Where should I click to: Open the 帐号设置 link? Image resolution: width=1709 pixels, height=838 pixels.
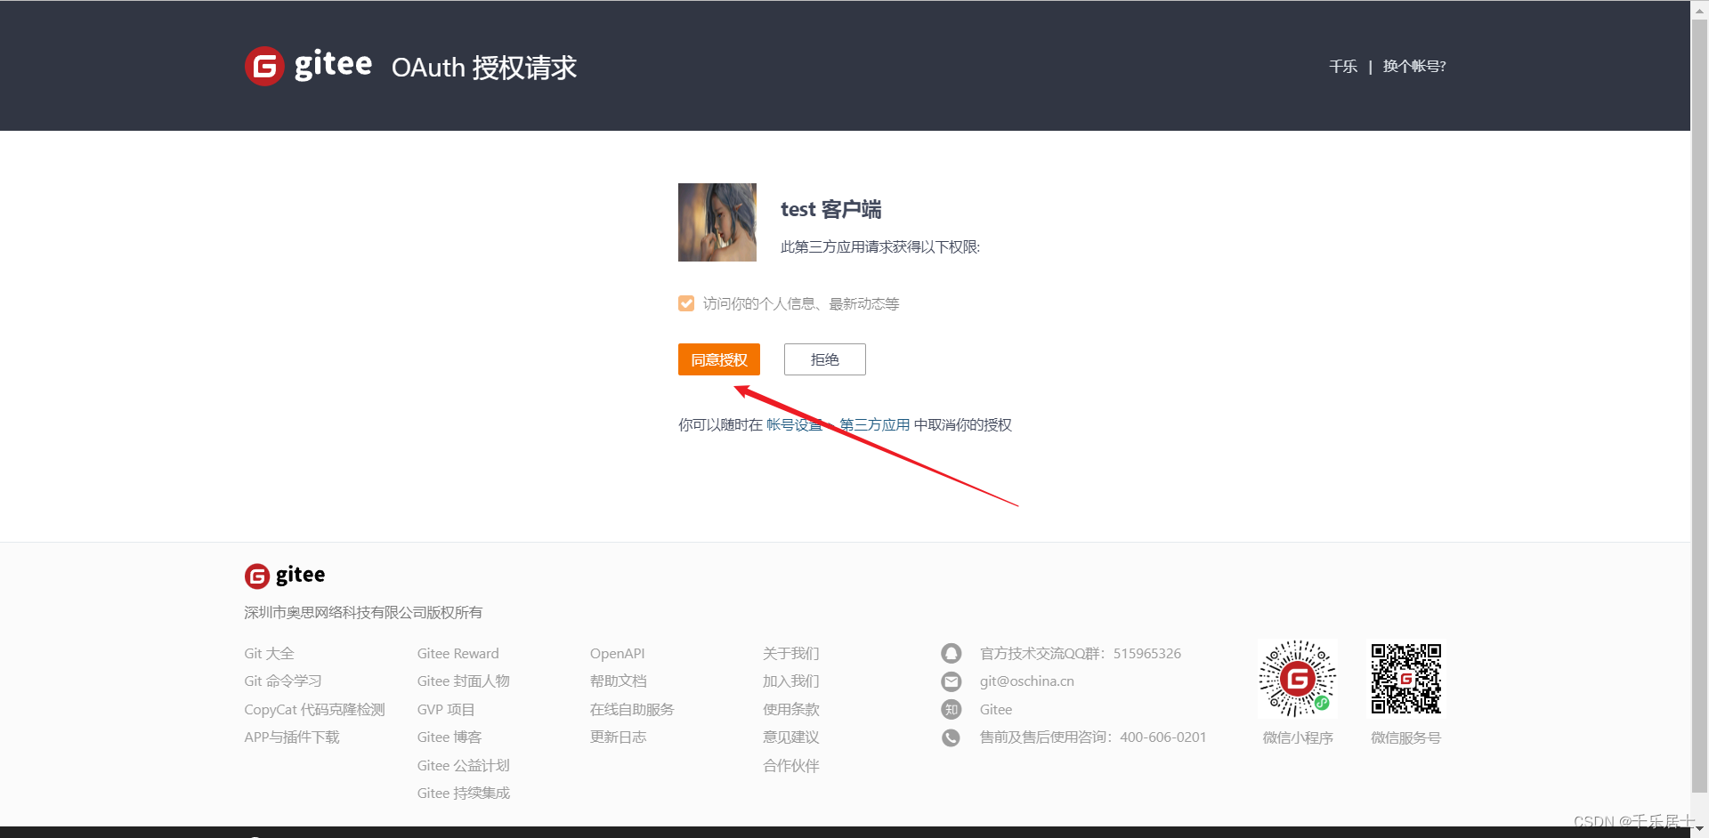pos(795,424)
